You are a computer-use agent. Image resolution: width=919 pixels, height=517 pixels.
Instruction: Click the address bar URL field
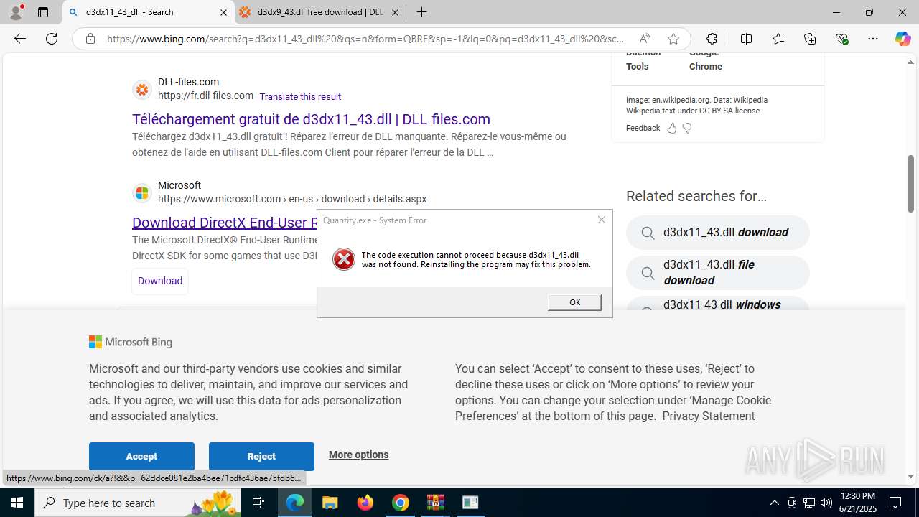click(365, 39)
